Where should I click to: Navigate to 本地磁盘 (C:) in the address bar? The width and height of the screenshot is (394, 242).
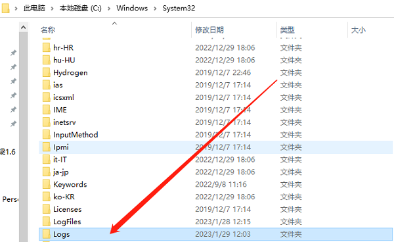(80, 8)
